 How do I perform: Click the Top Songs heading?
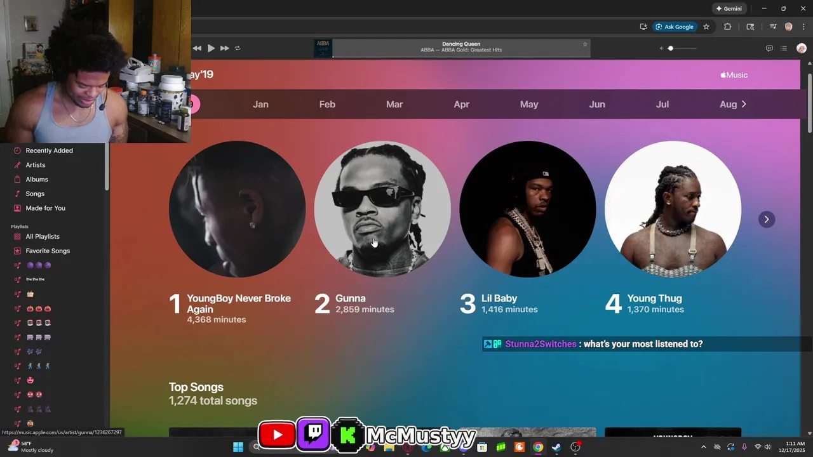tap(196, 387)
